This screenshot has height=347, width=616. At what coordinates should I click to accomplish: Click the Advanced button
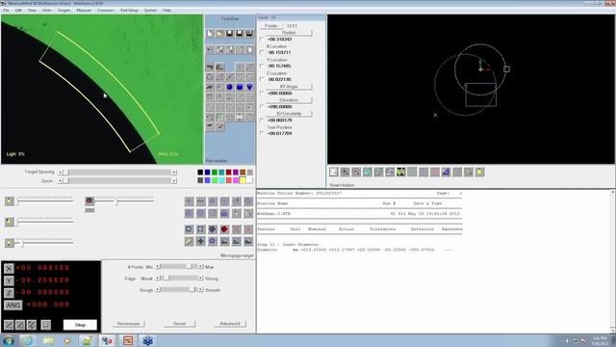[230, 324]
